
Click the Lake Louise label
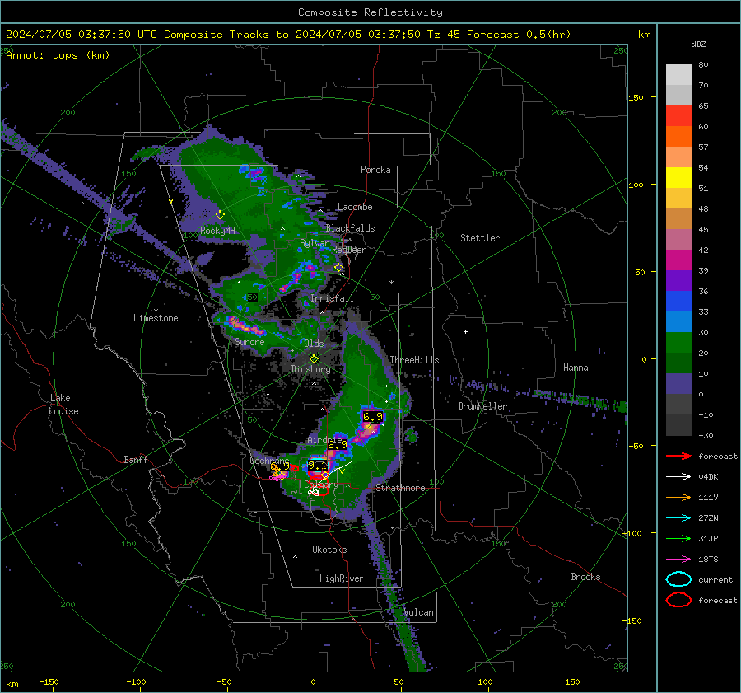click(64, 405)
